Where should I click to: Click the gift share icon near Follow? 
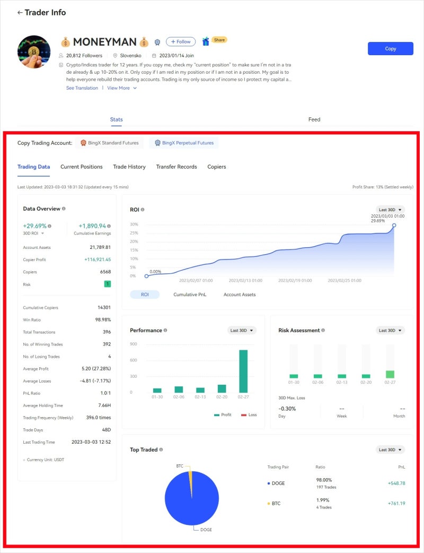coord(206,40)
